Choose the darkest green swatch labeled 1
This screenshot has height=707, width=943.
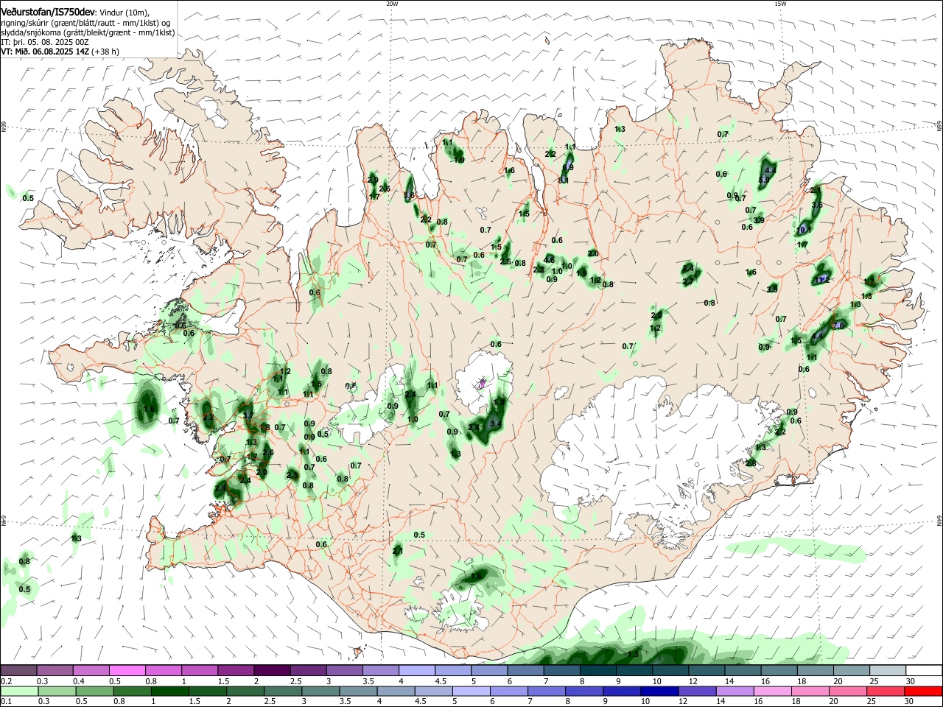(x=170, y=691)
